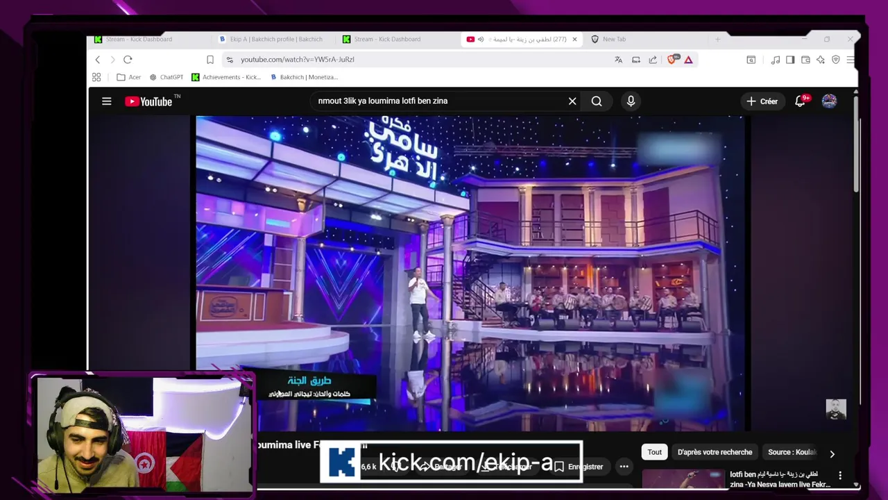This screenshot has width=888, height=500.
Task: Go forward with browser forward arrow
Action: tap(112, 60)
